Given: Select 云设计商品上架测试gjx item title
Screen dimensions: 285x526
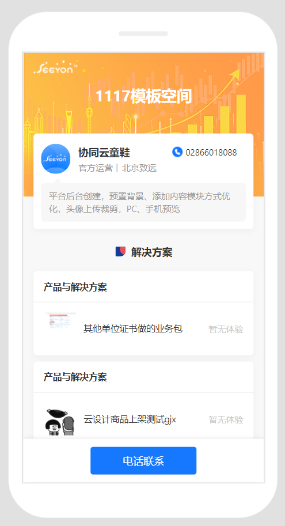Looking at the screenshot, I should [130, 419].
